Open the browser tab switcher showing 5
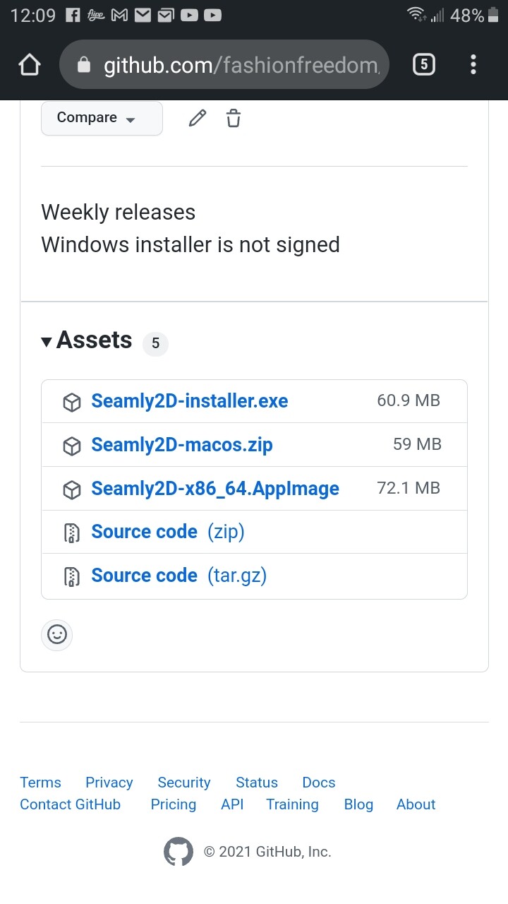 point(423,65)
